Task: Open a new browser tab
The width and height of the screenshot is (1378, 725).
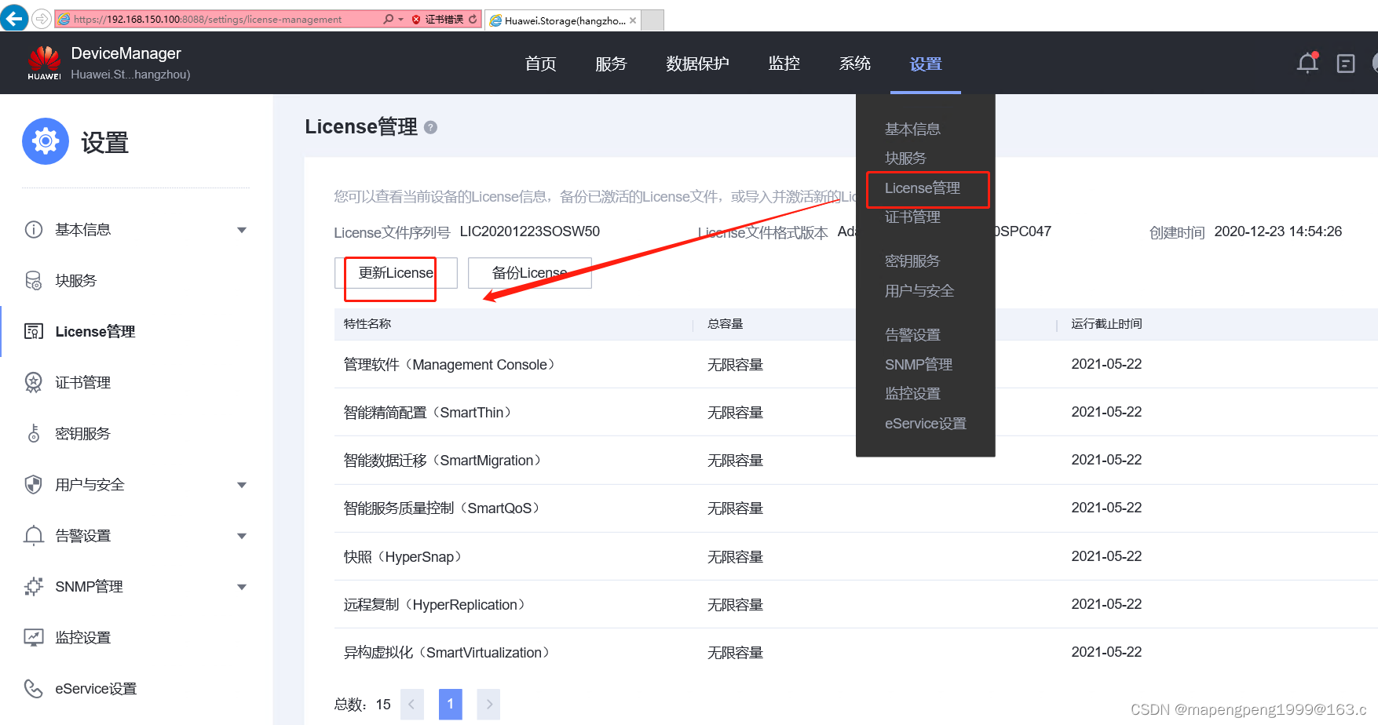Action: point(652,20)
